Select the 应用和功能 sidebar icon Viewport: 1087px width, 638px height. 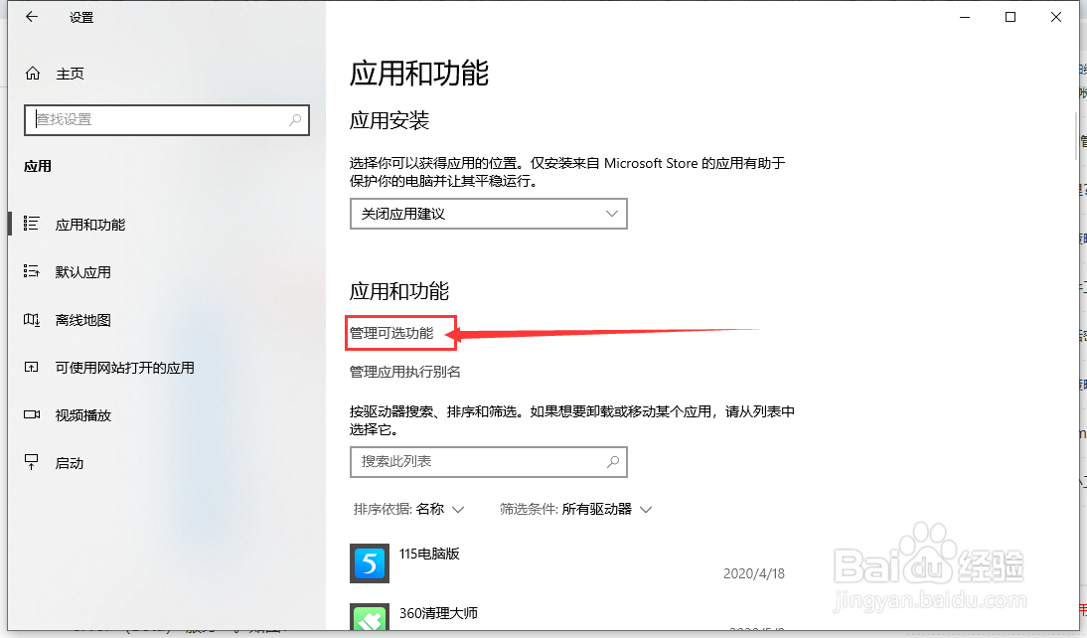tap(33, 224)
